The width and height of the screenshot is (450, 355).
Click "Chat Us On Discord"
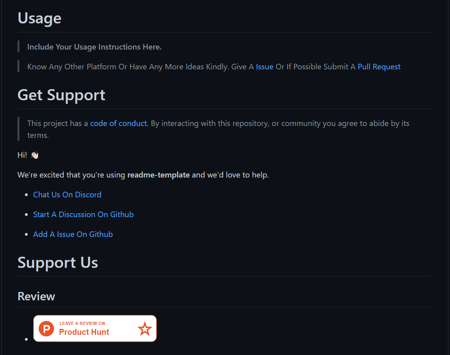(x=67, y=195)
